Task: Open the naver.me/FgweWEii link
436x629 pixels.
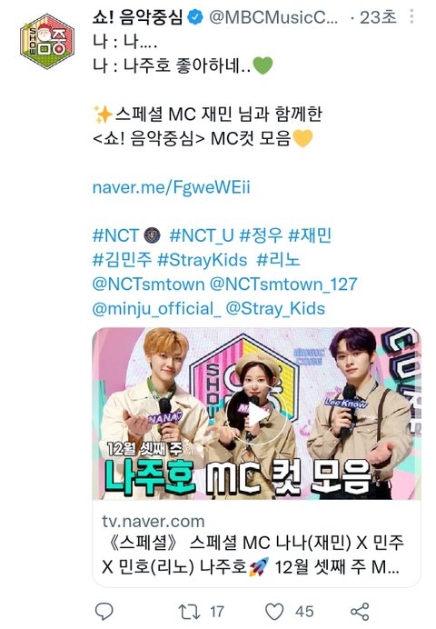Action: coord(171,187)
